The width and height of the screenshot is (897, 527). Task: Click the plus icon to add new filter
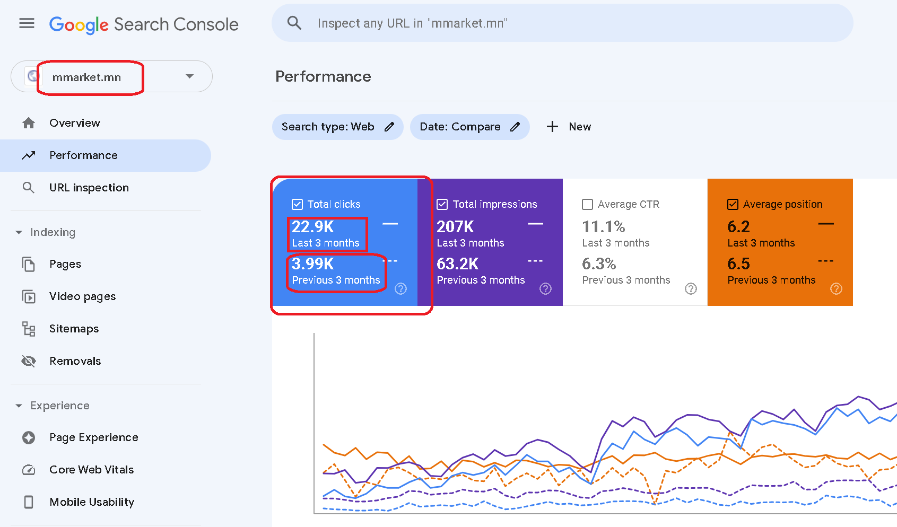[x=552, y=127]
